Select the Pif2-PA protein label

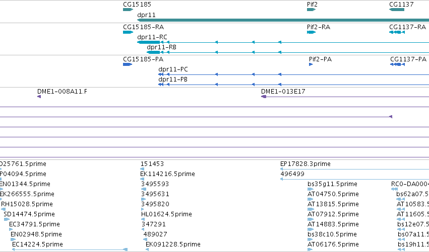(321, 59)
